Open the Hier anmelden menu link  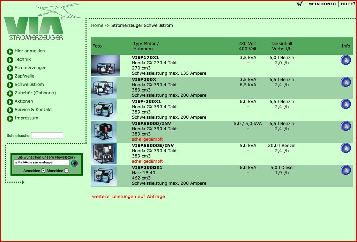pyautogui.click(x=30, y=51)
